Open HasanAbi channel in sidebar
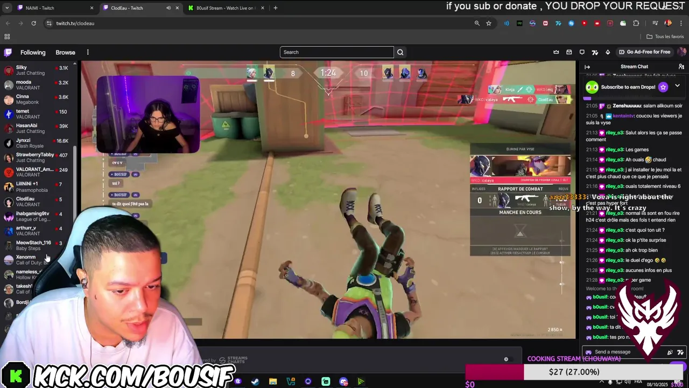The height and width of the screenshot is (388, 689). pos(37,128)
